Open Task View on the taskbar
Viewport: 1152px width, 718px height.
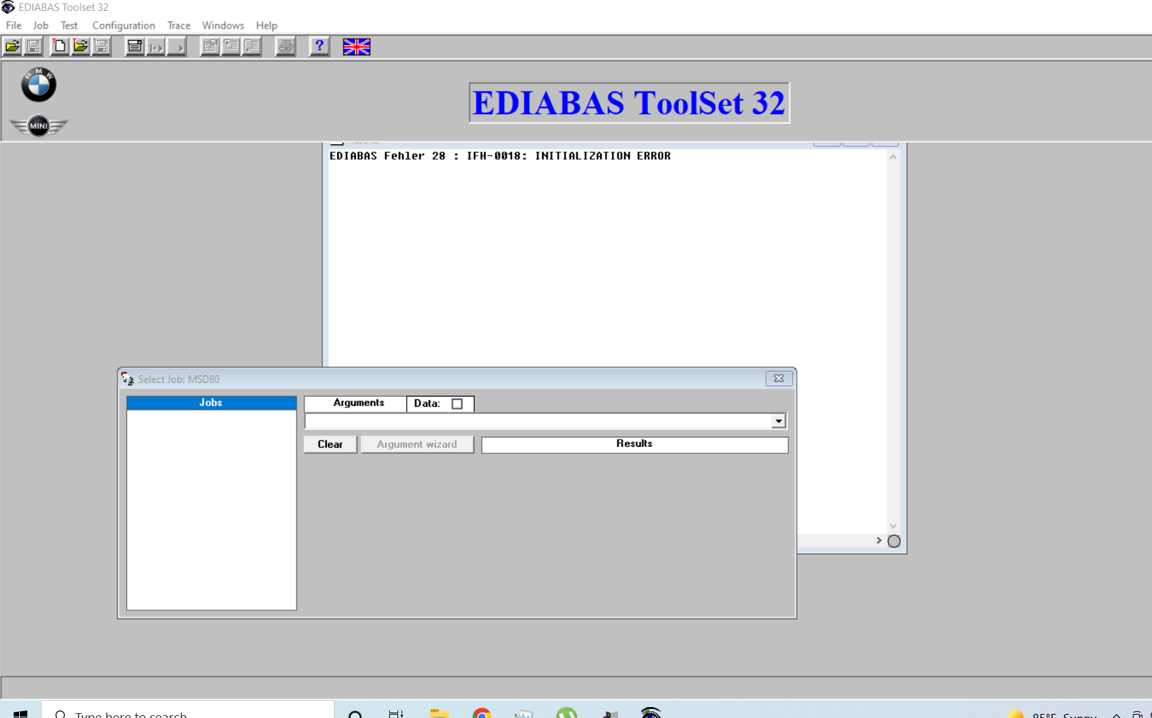[x=396, y=713]
